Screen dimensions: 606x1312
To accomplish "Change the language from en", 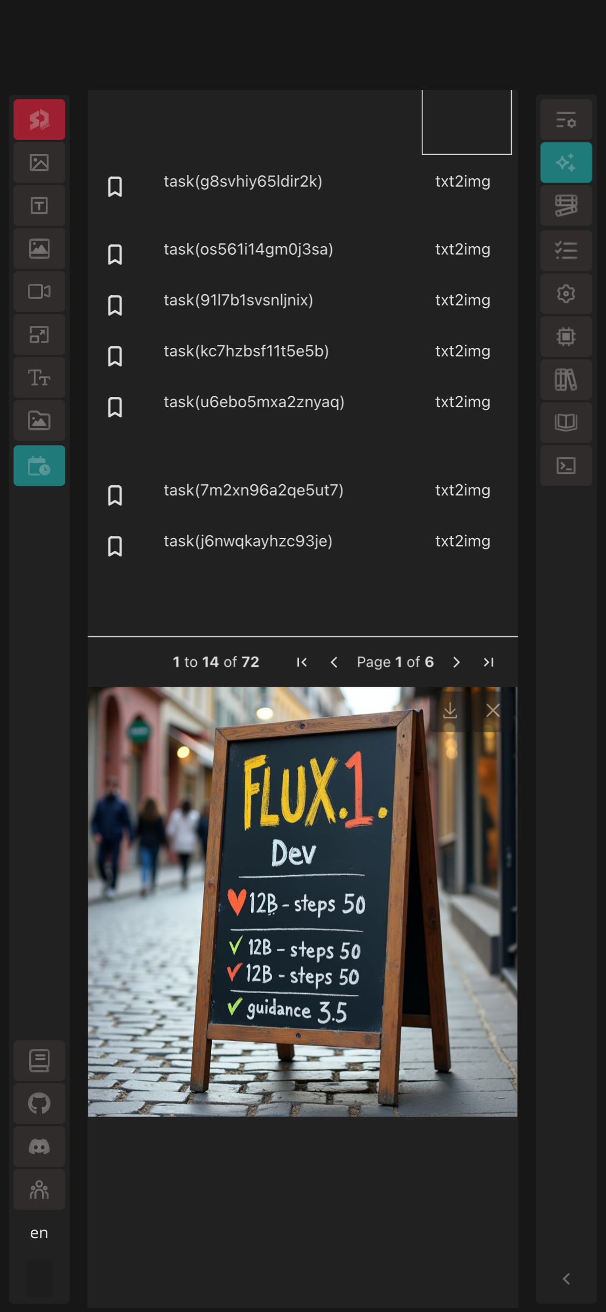I will tap(39, 1233).
